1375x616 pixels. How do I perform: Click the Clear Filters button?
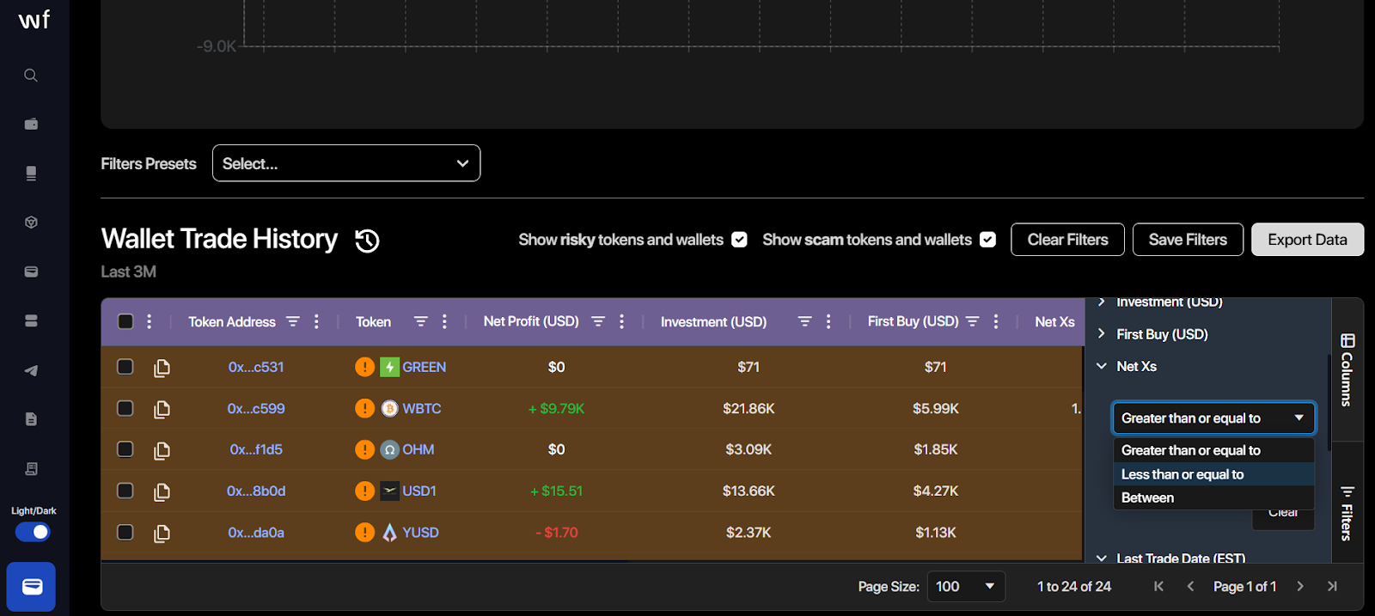(1067, 240)
